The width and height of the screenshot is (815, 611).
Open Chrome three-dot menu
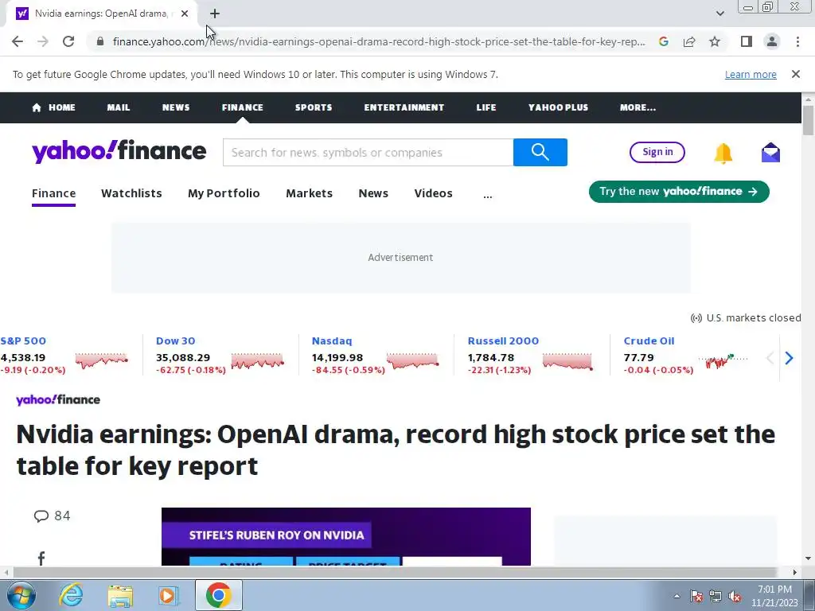(797, 41)
